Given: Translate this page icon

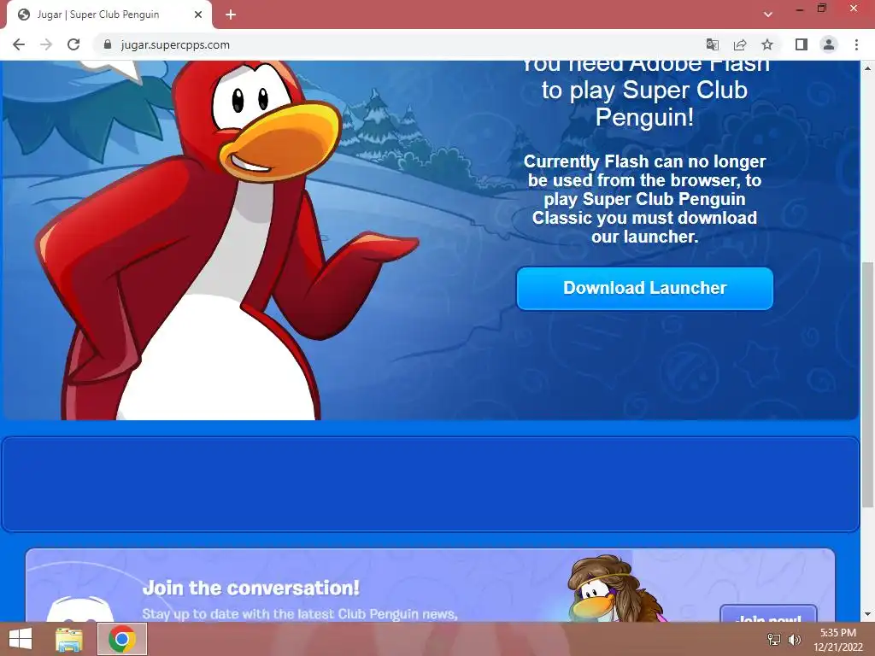Looking at the screenshot, I should click(712, 44).
